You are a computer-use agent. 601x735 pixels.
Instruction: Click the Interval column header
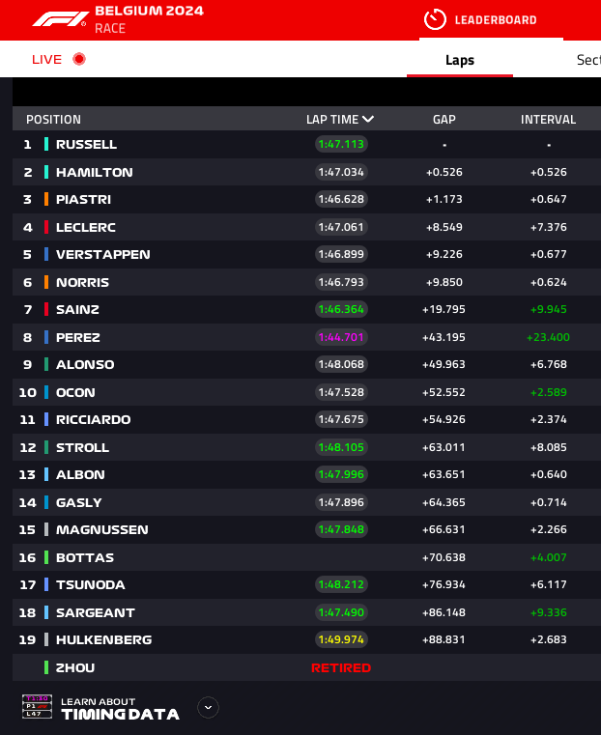pos(548,120)
